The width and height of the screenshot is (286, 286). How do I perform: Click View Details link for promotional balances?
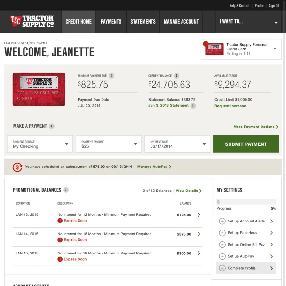189,191
